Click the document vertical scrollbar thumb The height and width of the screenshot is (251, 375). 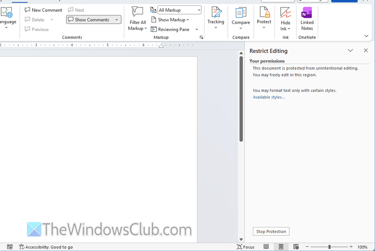click(241, 99)
